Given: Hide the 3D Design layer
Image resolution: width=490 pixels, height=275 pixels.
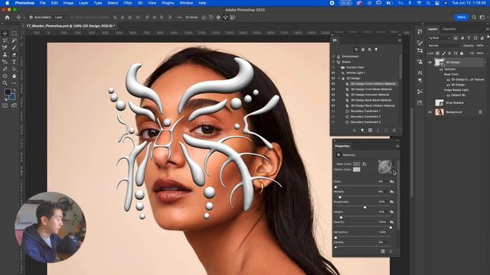Looking at the screenshot, I should pos(430,63).
